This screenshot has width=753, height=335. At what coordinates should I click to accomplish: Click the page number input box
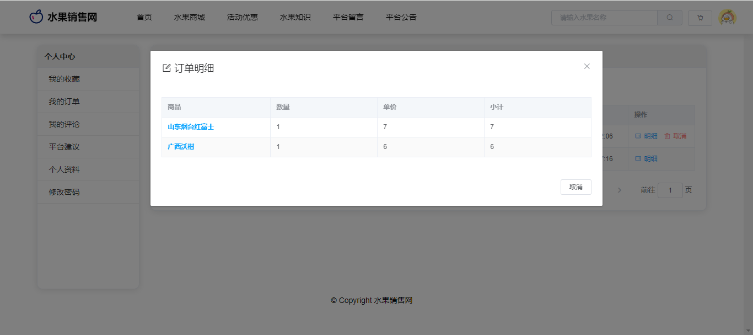click(670, 190)
